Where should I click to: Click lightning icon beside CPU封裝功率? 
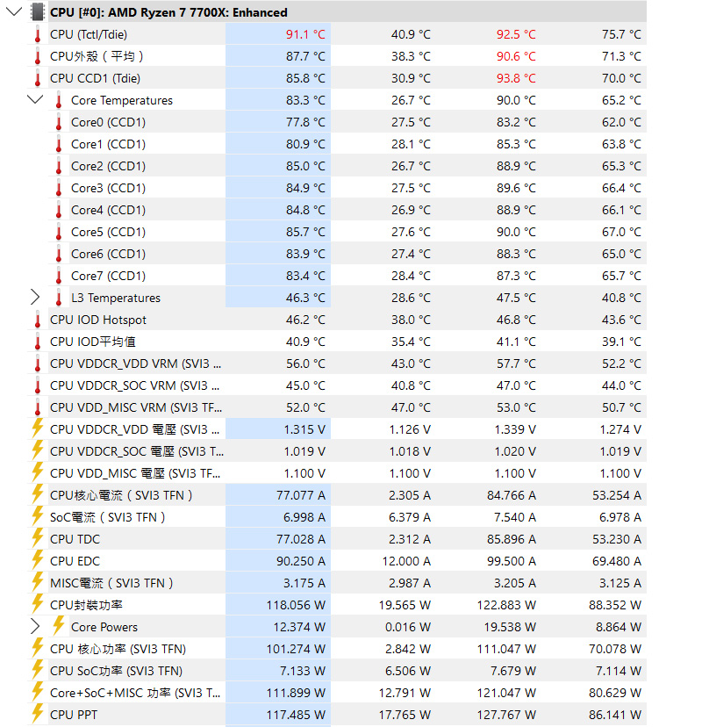pos(38,604)
